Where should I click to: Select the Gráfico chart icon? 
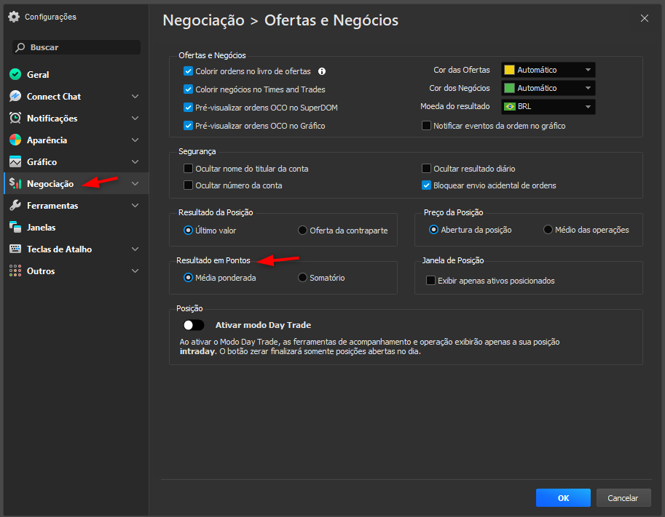tap(16, 161)
